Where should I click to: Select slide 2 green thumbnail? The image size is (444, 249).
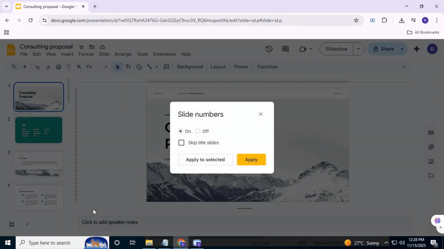39,130
